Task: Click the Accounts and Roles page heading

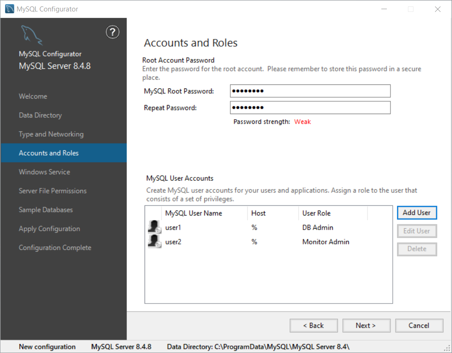Action: pyautogui.click(x=190, y=43)
